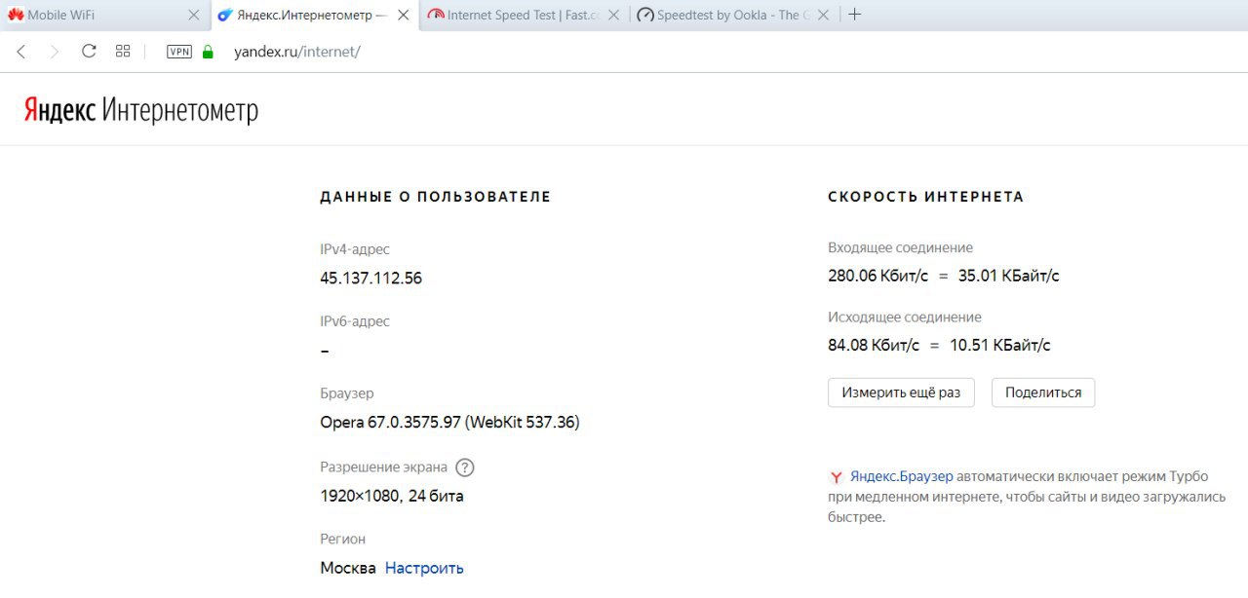Click the Opera 67.0.3575.97 browser text

click(449, 423)
